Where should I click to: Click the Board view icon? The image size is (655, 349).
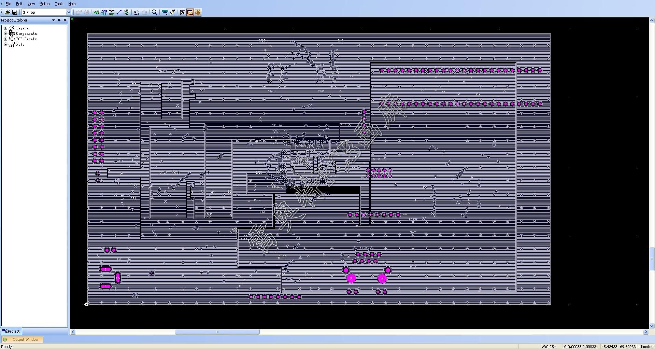(165, 12)
